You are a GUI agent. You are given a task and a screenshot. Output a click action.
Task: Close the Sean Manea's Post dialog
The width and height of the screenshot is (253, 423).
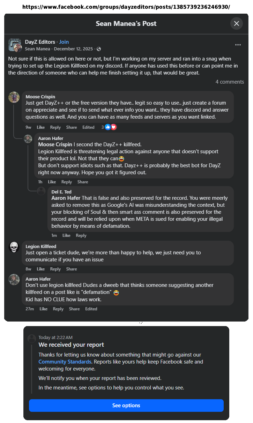coord(237,23)
